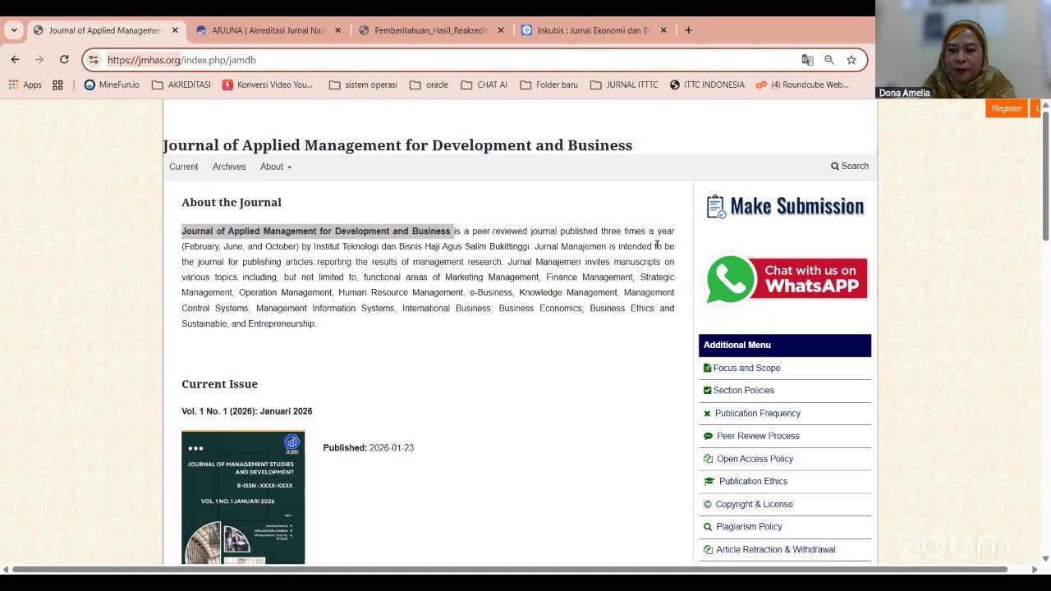The height and width of the screenshot is (591, 1051).
Task: Open the Focus and Scope menu link
Action: [x=746, y=368]
